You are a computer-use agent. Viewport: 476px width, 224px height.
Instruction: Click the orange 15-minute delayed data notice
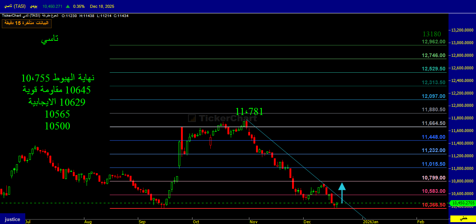pyautogui.click(x=27, y=23)
